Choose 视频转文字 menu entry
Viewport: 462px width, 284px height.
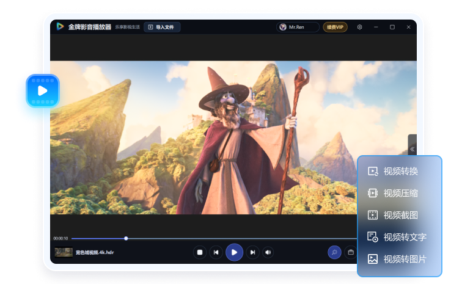400,237
